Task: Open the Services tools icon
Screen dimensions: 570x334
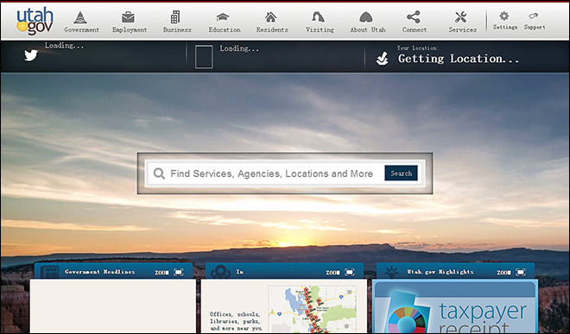Action: (x=460, y=17)
